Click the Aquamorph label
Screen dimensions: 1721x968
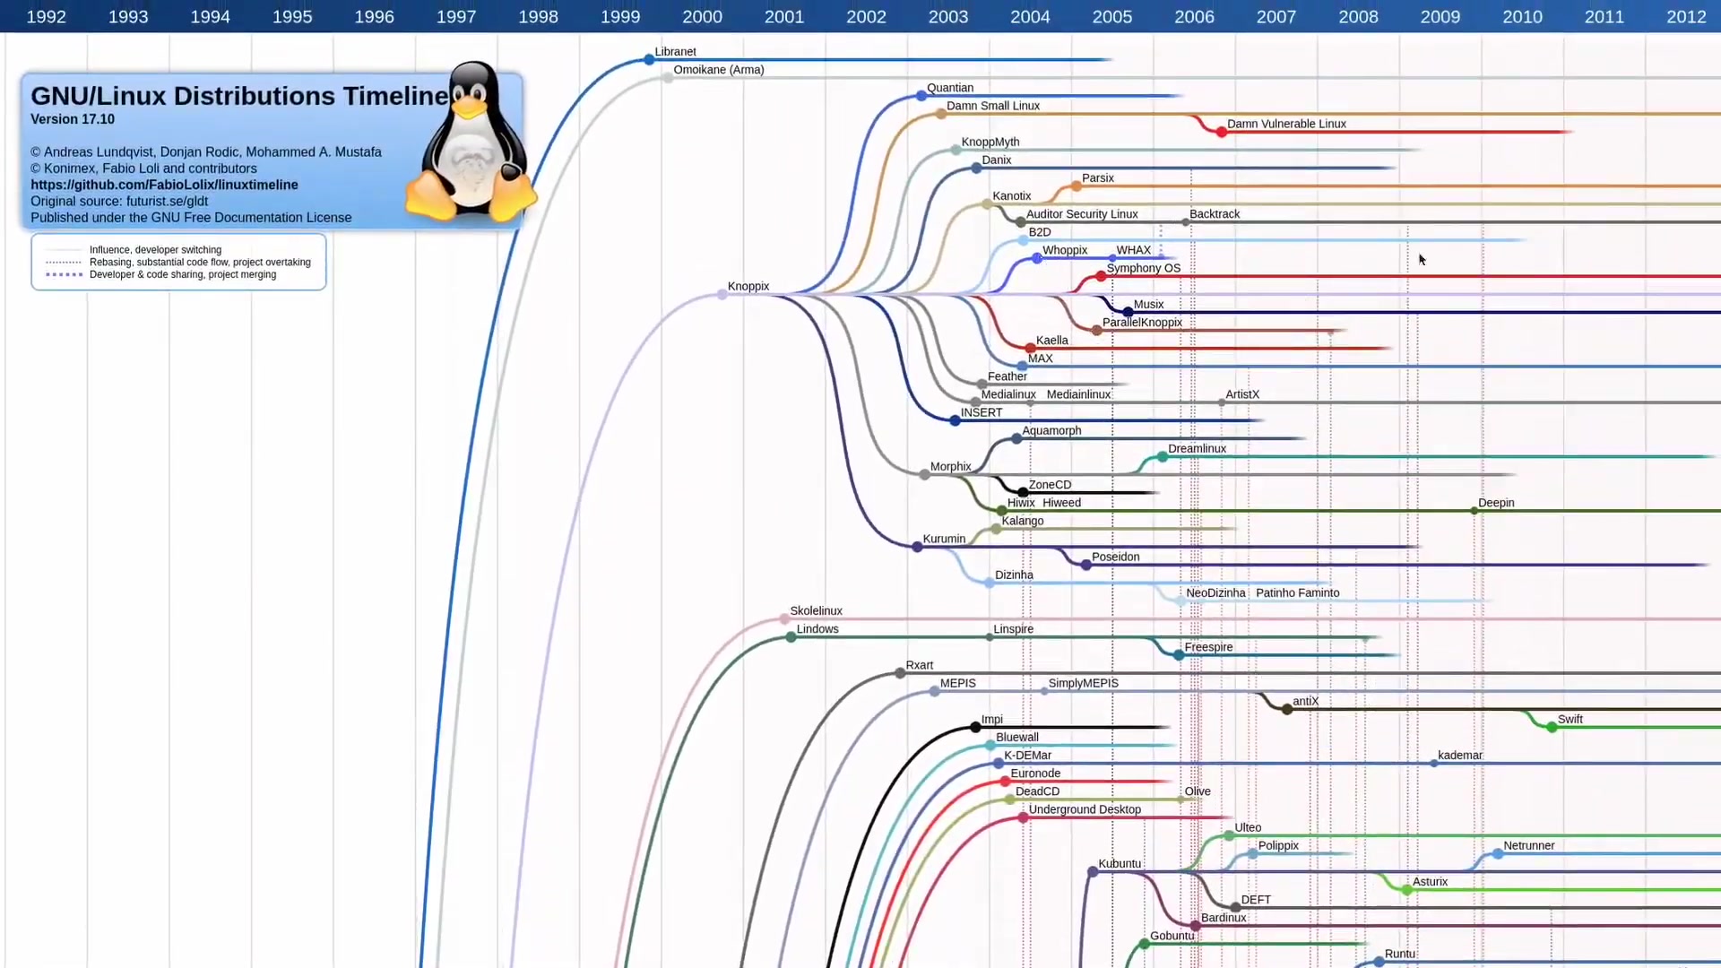[1051, 431]
